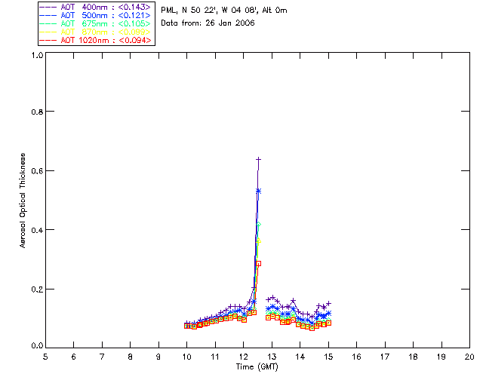
Task: Click the AOT 870nm legend entry
Action: point(95,32)
